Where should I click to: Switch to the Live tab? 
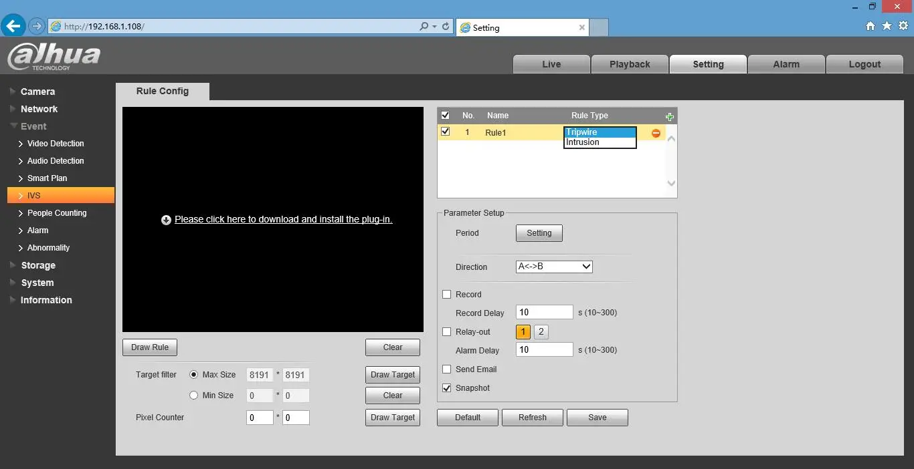(551, 64)
